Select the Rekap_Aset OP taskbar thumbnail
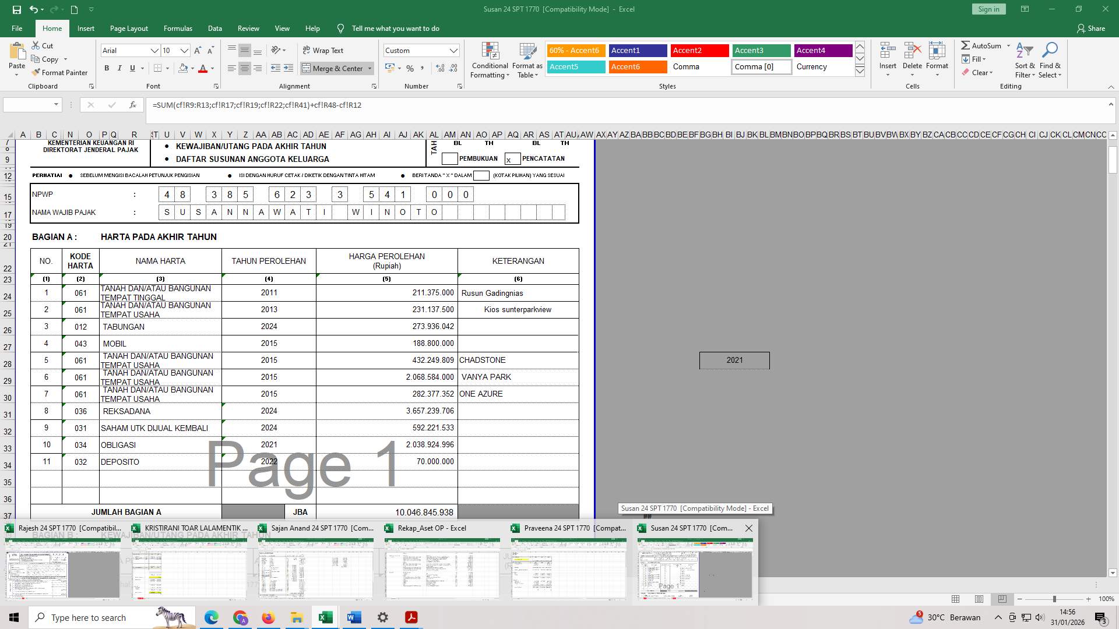1119x629 pixels. (x=441, y=570)
